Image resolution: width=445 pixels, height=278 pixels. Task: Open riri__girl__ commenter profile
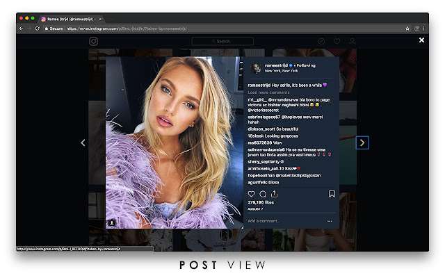tap(257, 100)
